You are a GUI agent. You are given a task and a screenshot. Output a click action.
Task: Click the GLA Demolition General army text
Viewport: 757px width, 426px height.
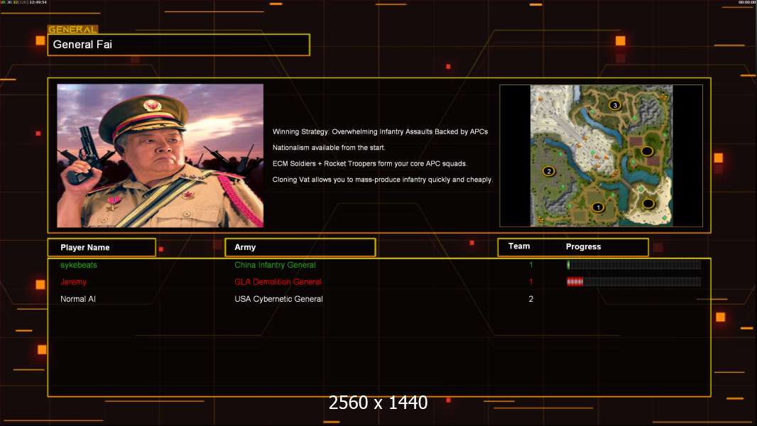click(x=278, y=282)
